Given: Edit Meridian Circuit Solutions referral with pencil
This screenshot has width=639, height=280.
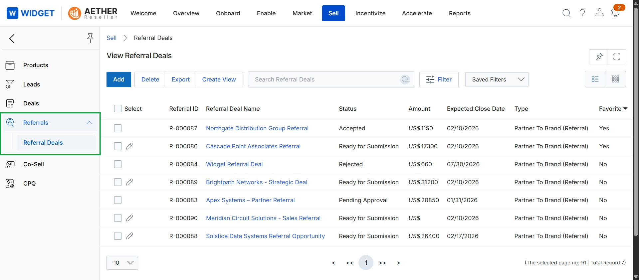Looking at the screenshot, I should pos(130,218).
